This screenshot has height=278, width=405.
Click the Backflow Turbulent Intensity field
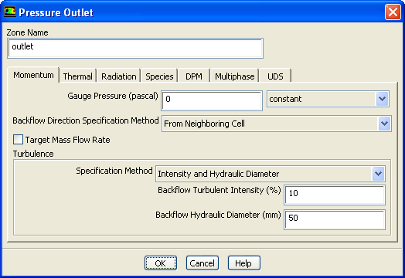click(x=335, y=195)
